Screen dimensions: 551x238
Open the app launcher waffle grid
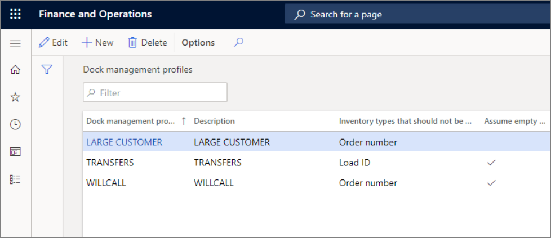tap(15, 14)
